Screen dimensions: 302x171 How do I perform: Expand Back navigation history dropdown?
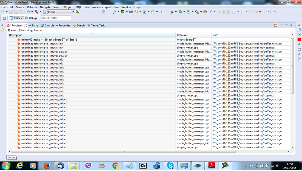point(260,12)
